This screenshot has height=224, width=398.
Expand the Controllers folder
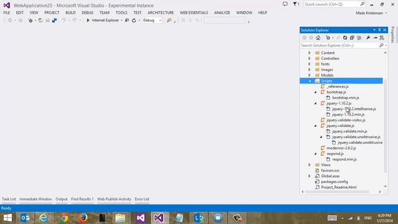click(310, 58)
